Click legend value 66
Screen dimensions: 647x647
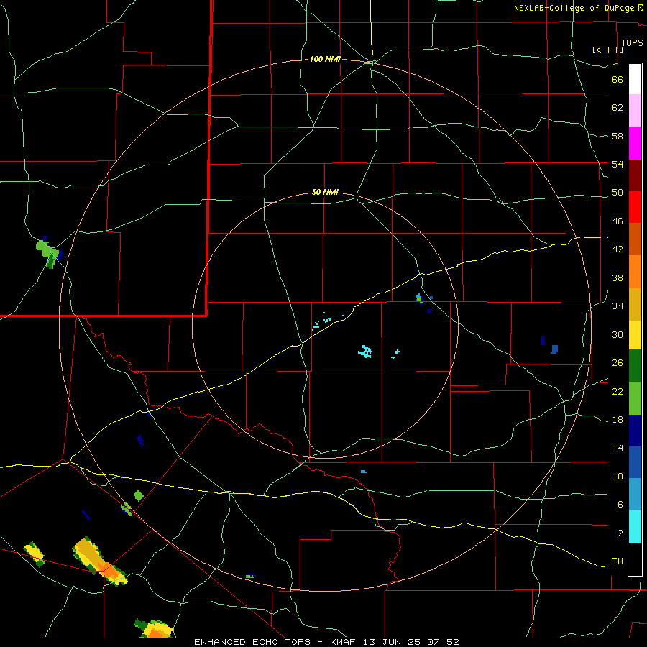(618, 79)
